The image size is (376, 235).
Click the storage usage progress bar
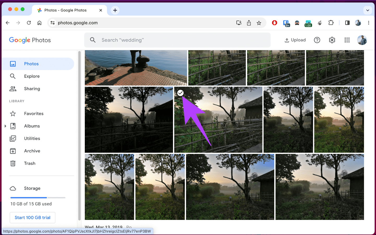point(38,198)
